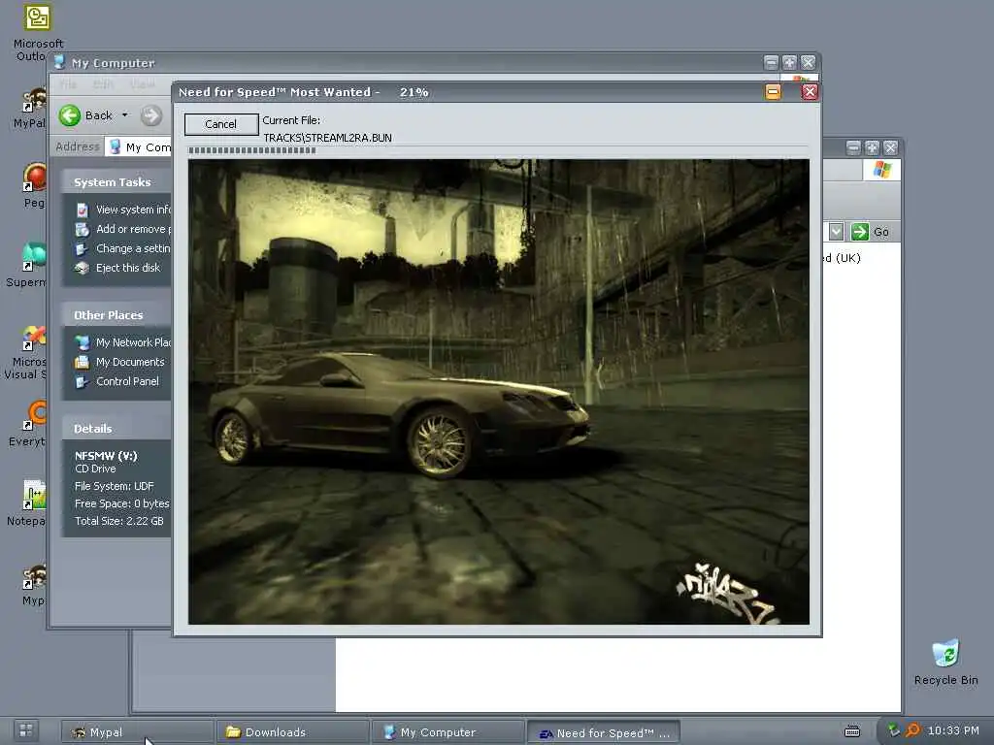Click the keyboard icon in the taskbar

(852, 731)
